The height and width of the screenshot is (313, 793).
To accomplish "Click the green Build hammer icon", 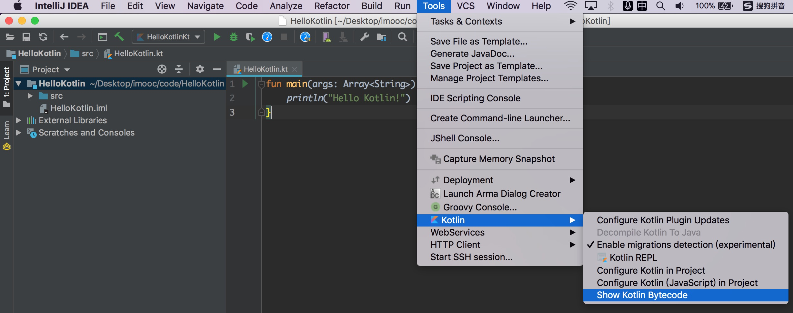I will [x=119, y=37].
